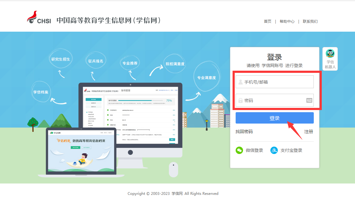Open the 首页 home link
Viewport: 355px width, 213px height.
[268, 21]
